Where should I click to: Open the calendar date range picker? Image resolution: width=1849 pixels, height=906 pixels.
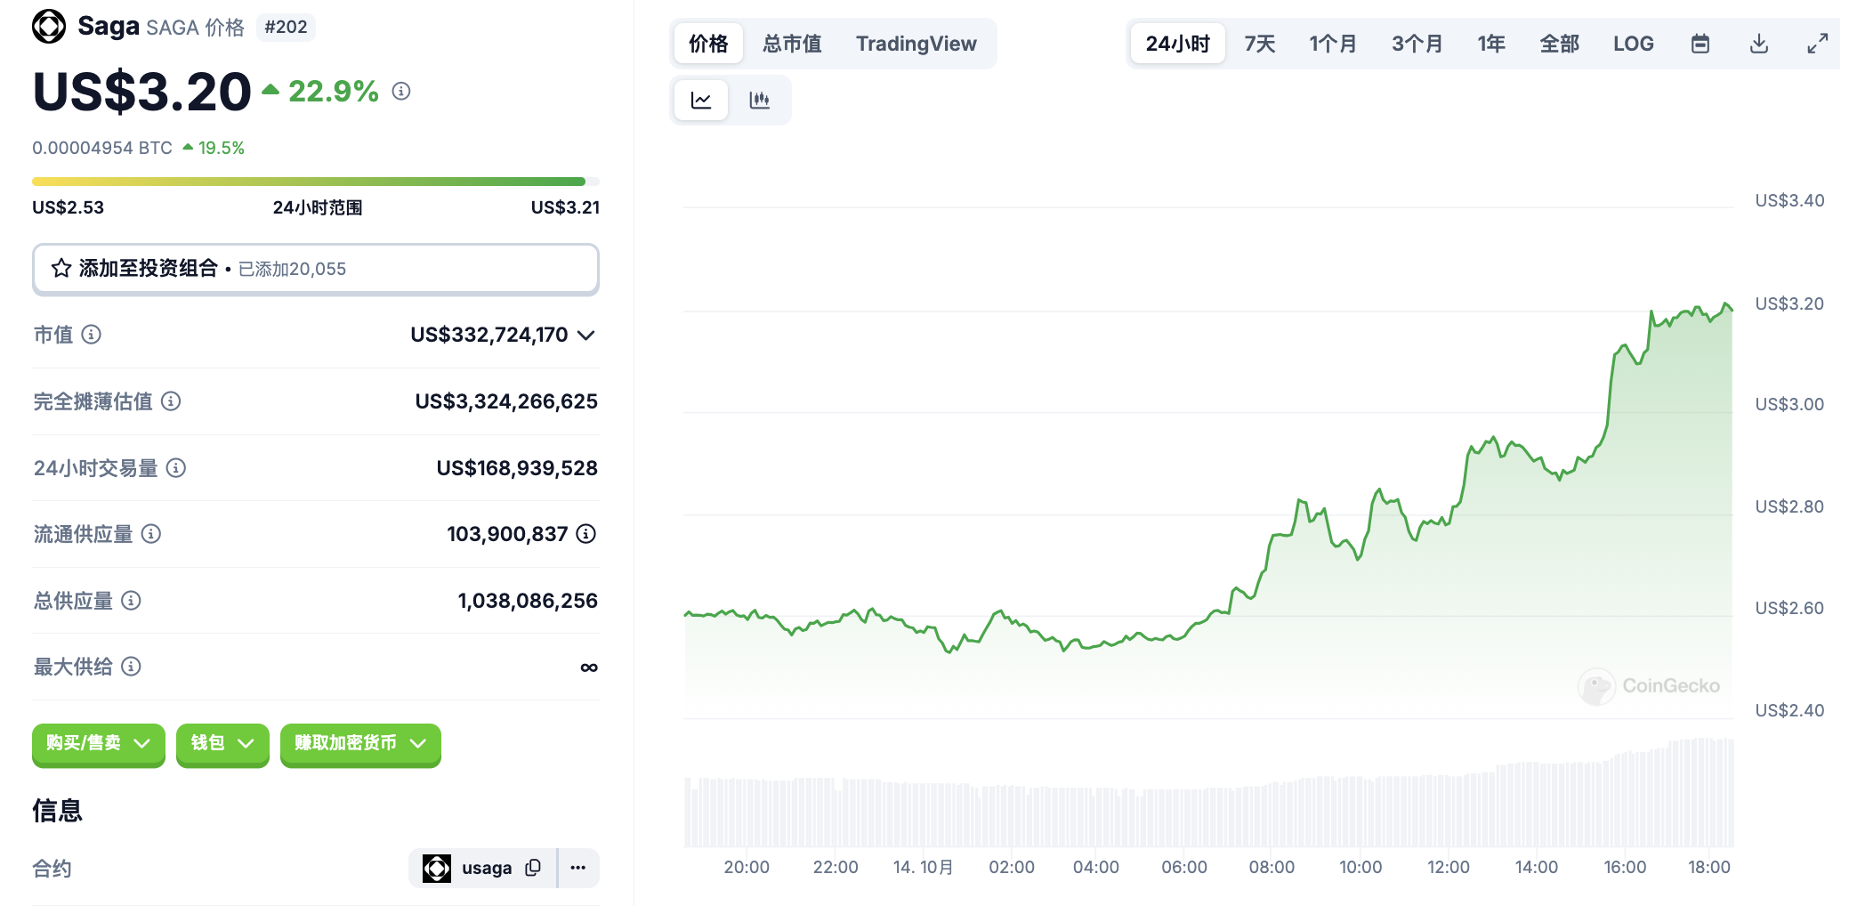click(x=1700, y=44)
